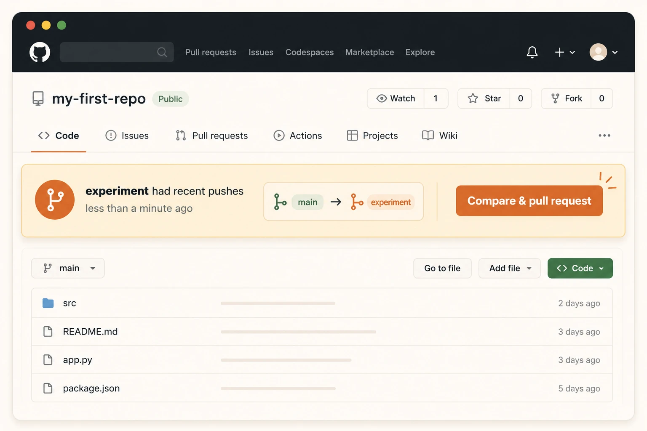This screenshot has height=431, width=647.
Task: Click the plus create-new icon
Action: (559, 52)
